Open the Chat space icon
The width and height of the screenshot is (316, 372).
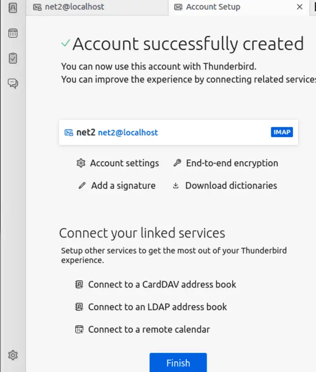pos(13,84)
